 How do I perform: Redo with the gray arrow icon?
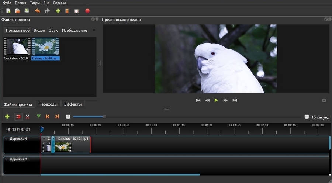(x=47, y=11)
